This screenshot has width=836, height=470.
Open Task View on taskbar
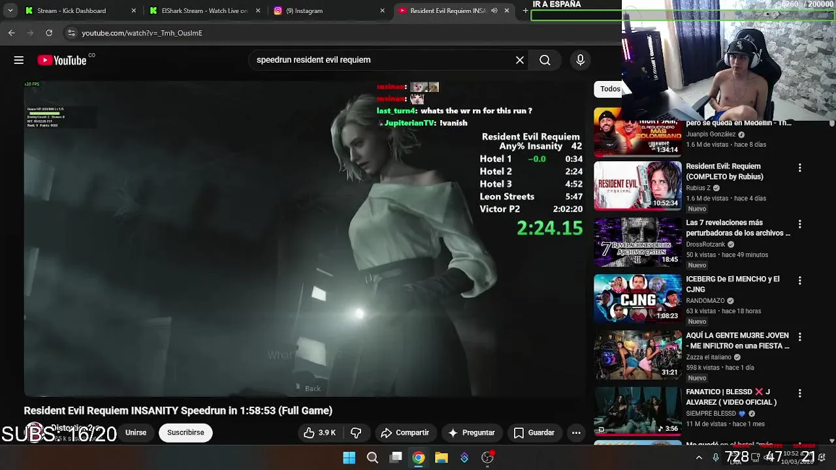coord(396,458)
